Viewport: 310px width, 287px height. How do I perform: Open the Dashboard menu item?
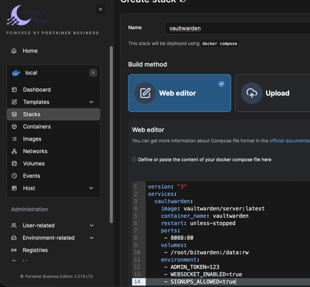[54, 90]
